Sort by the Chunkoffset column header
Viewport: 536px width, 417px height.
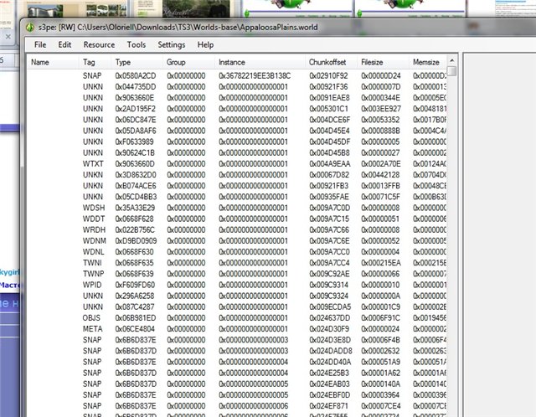[x=327, y=63]
